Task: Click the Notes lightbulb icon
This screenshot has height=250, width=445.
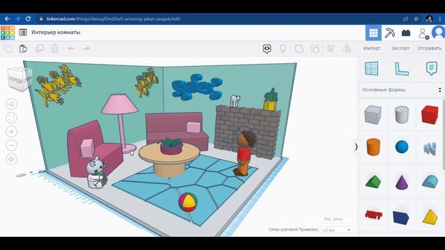Action: click(283, 49)
